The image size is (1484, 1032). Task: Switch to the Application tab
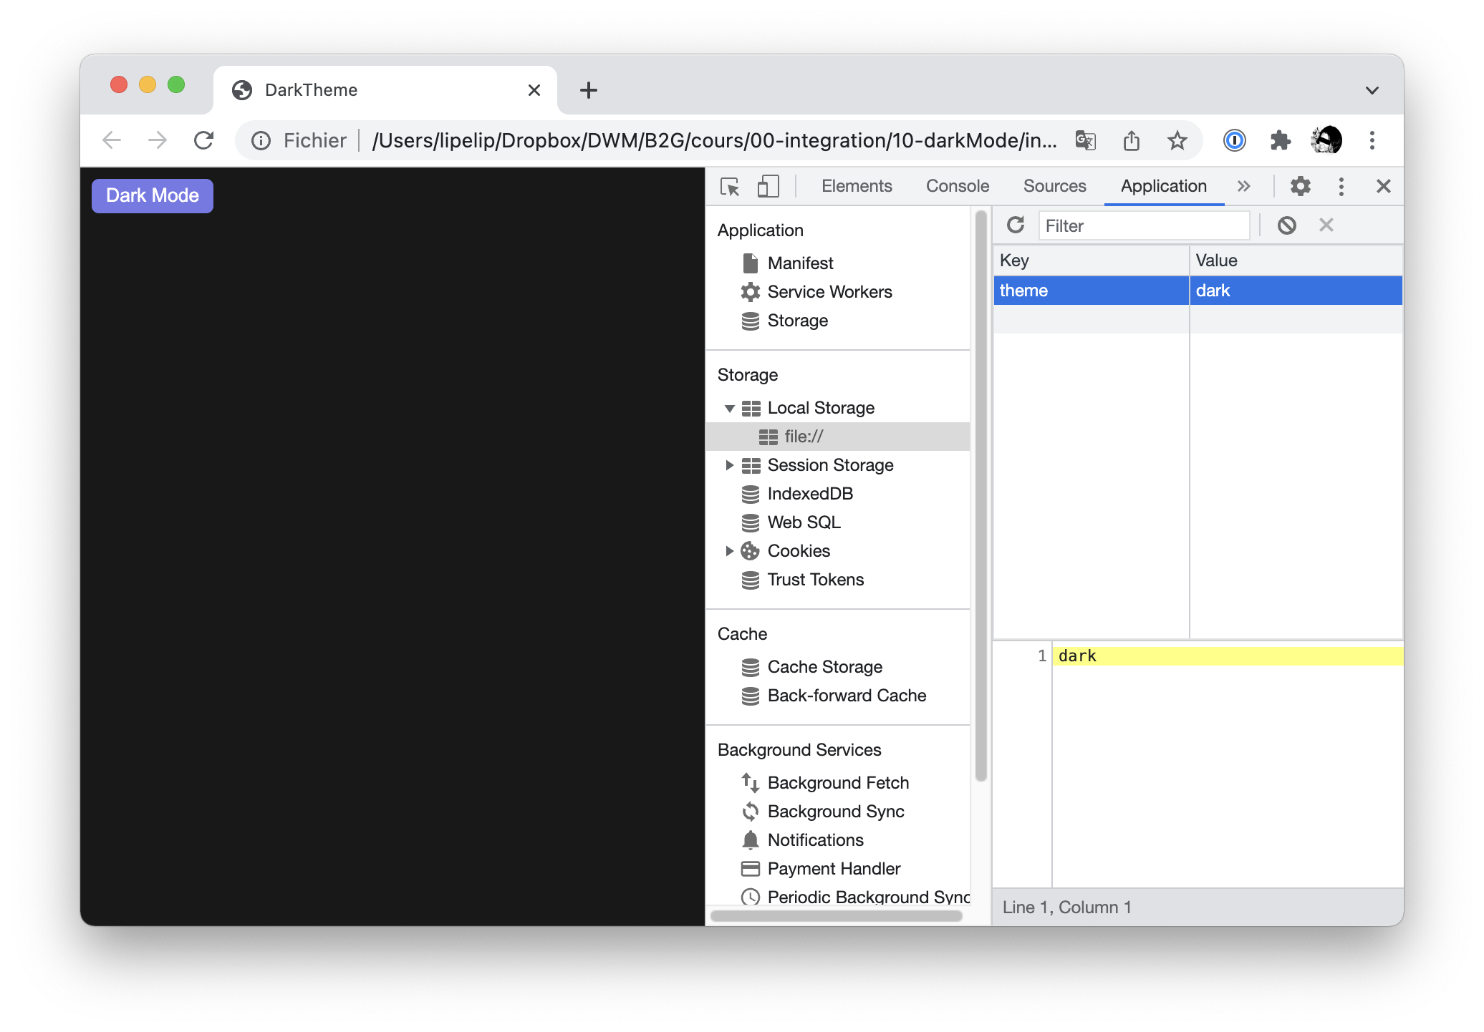click(x=1164, y=186)
